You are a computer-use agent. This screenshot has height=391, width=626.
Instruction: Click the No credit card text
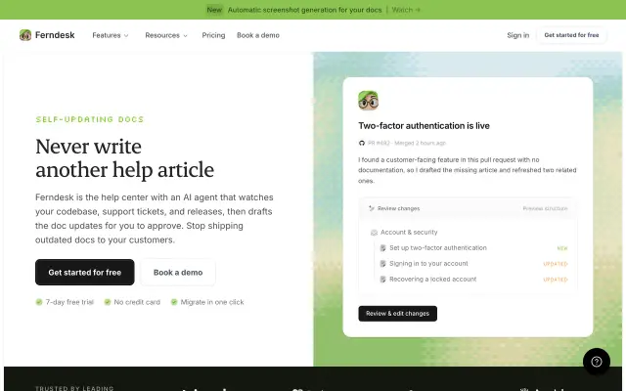click(x=137, y=302)
